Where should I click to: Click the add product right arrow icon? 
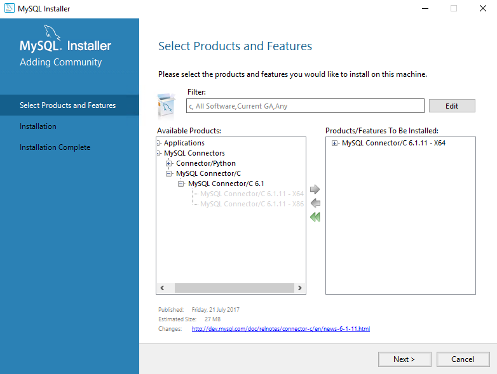click(x=315, y=189)
